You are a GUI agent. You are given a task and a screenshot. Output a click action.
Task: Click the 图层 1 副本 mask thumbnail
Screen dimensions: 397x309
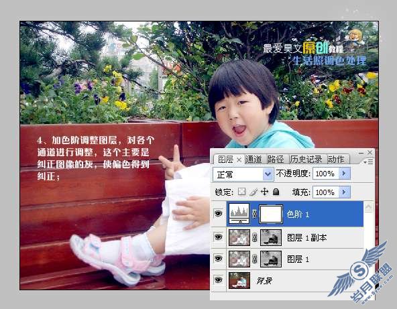pyautogui.click(x=271, y=237)
